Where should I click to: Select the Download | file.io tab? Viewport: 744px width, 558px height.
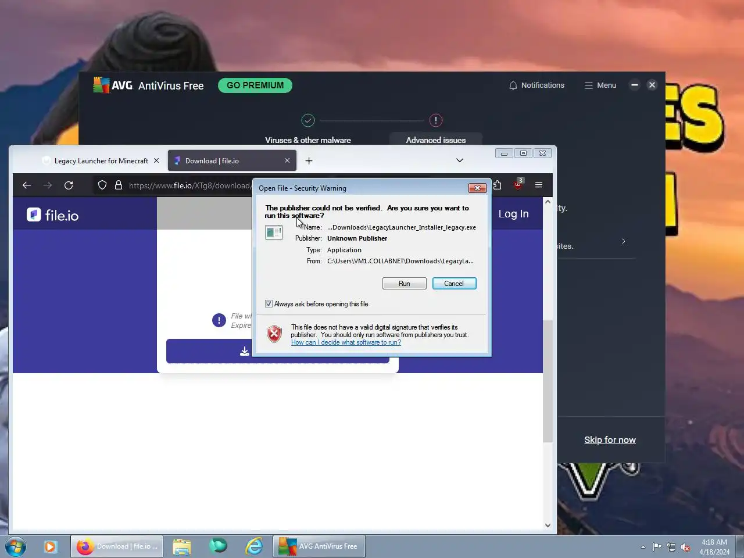point(232,161)
